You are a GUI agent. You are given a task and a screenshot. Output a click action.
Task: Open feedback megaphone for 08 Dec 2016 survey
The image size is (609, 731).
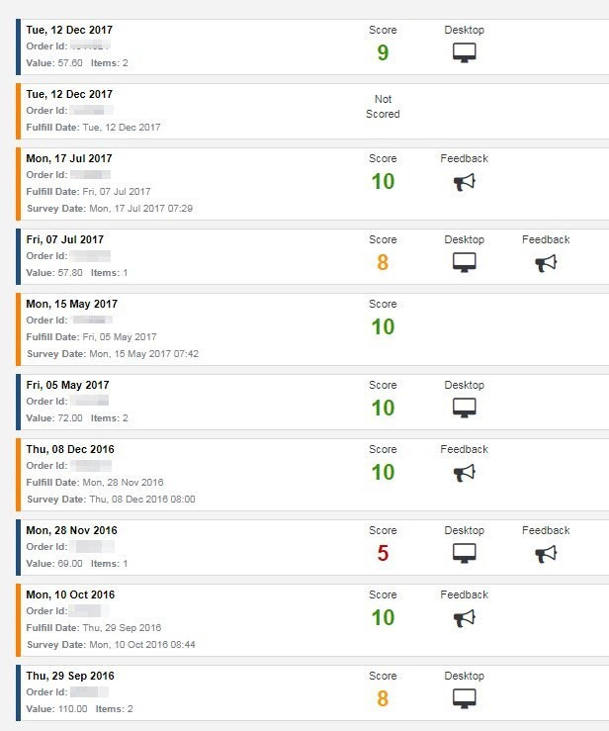pyautogui.click(x=465, y=474)
